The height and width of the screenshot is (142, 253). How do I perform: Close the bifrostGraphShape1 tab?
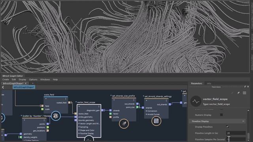point(26,83)
